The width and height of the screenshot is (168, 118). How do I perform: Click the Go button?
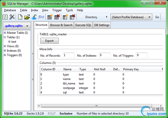(x=157, y=17)
